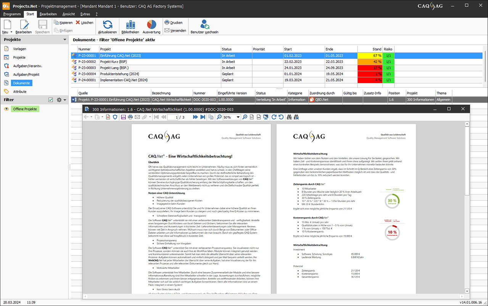Open Aufgaben/Projekt in sidebar
Screen dimensions: 488x306
26,74
